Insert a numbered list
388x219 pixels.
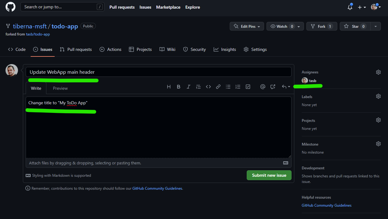pyautogui.click(x=238, y=87)
